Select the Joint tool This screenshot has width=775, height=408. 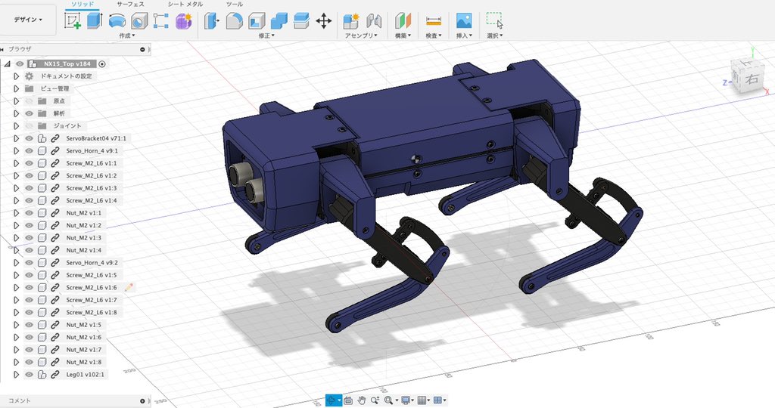click(x=374, y=20)
